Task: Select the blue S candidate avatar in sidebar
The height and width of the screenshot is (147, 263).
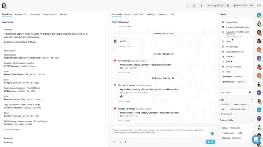Action: point(259,110)
